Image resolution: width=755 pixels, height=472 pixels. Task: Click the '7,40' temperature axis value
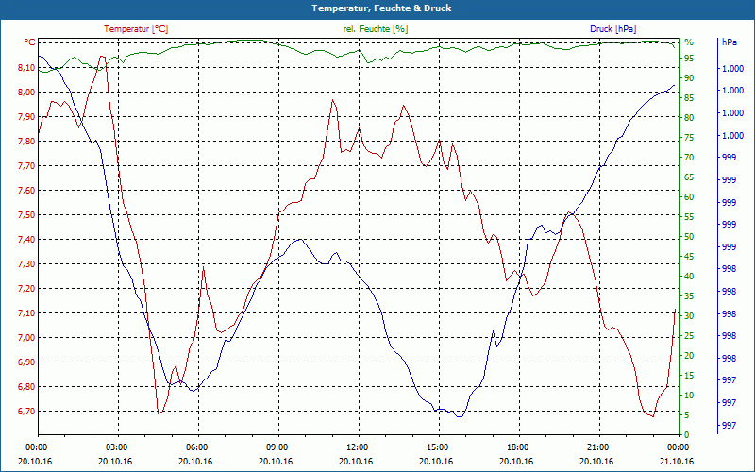(26, 240)
